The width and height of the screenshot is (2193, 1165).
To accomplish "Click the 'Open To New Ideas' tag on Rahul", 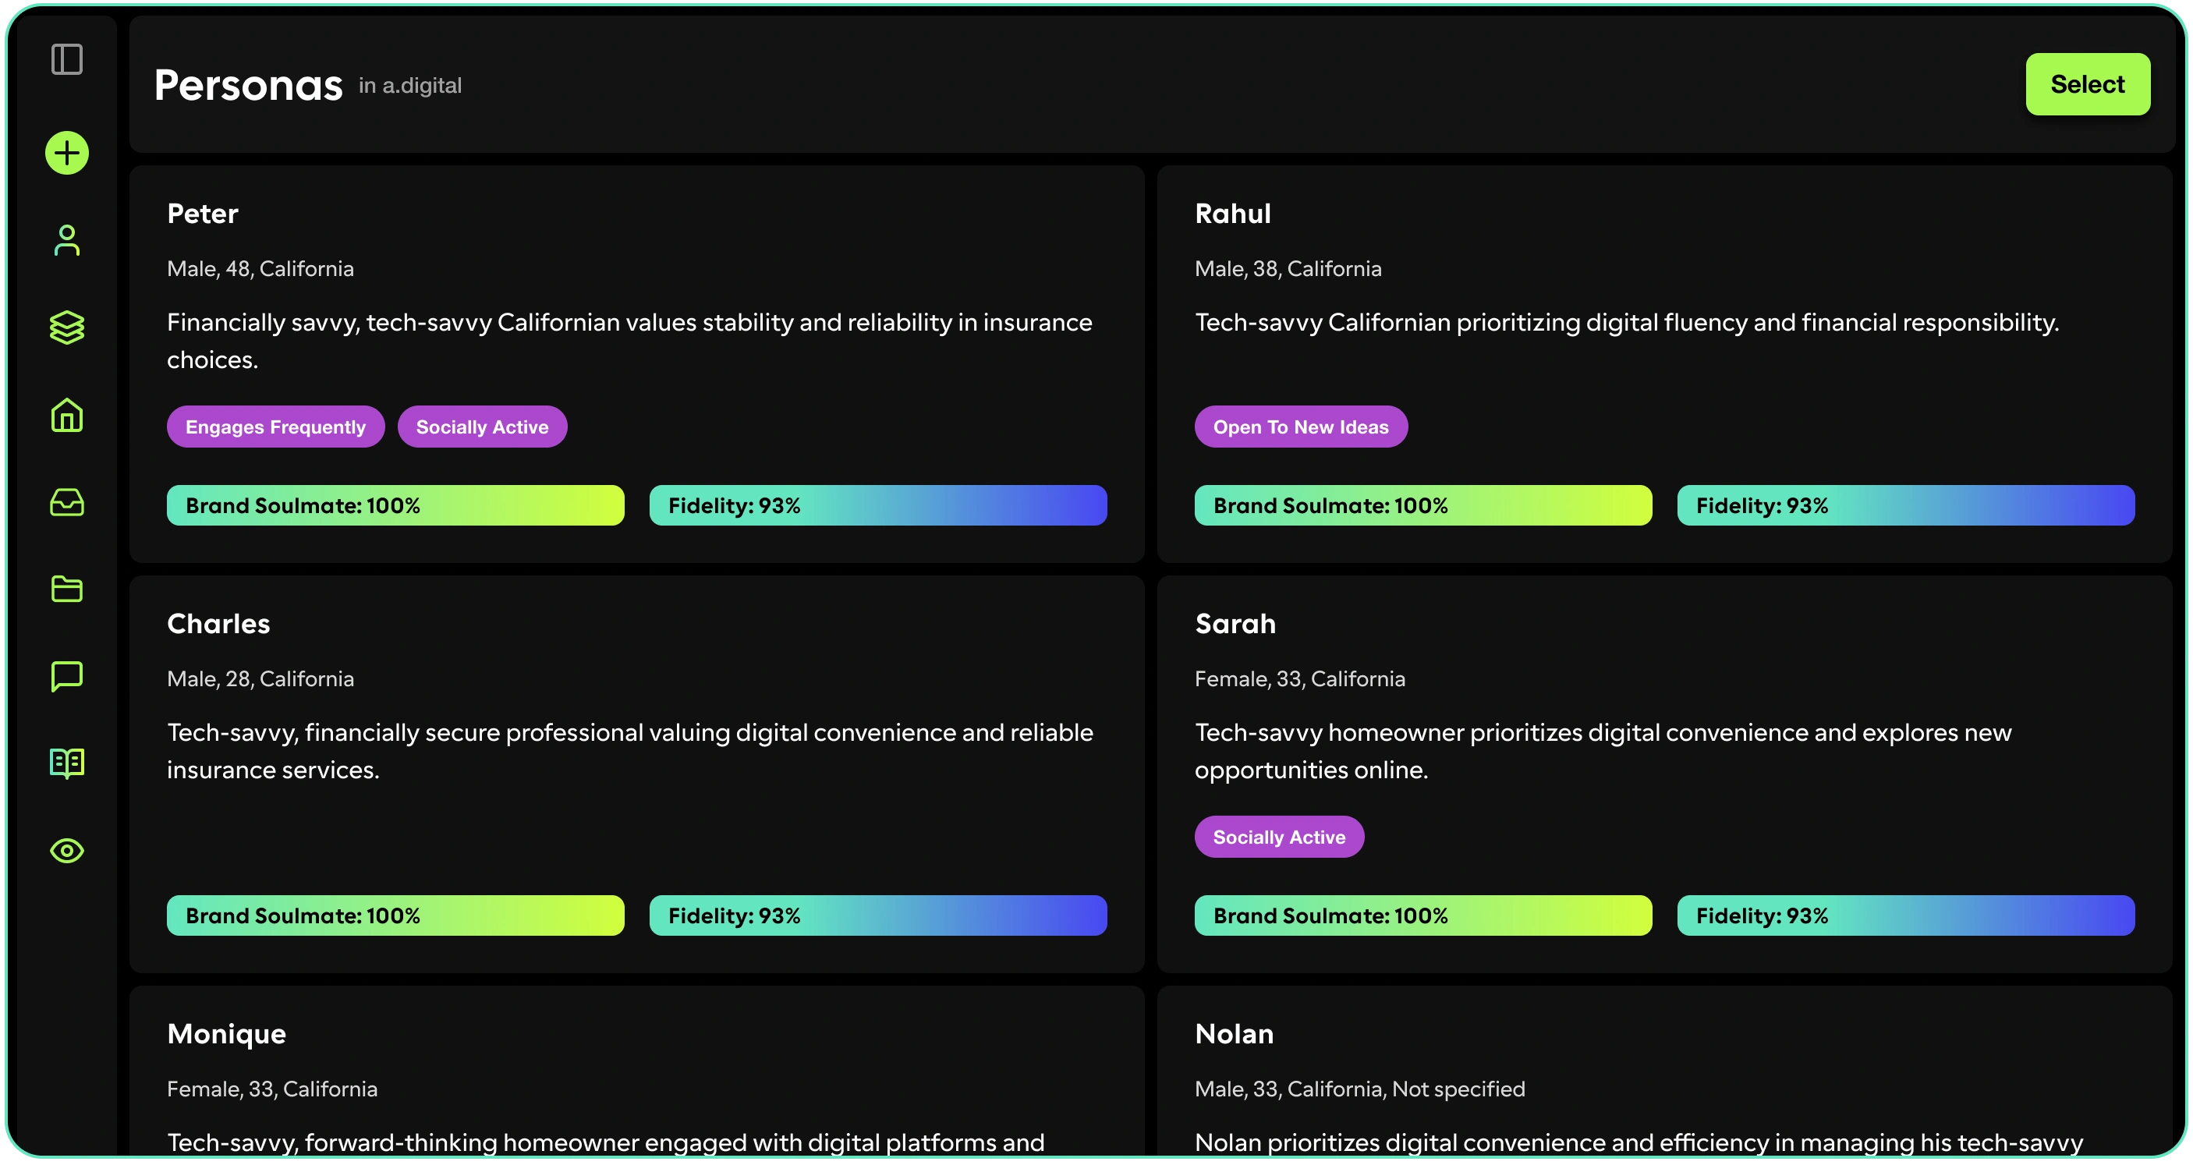I will [1301, 427].
